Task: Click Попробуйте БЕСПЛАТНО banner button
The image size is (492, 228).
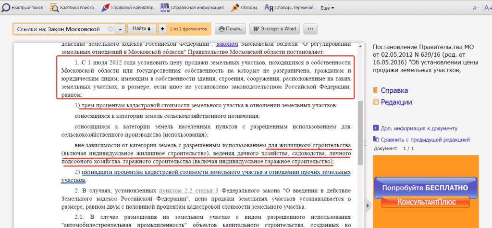Action: (x=426, y=188)
